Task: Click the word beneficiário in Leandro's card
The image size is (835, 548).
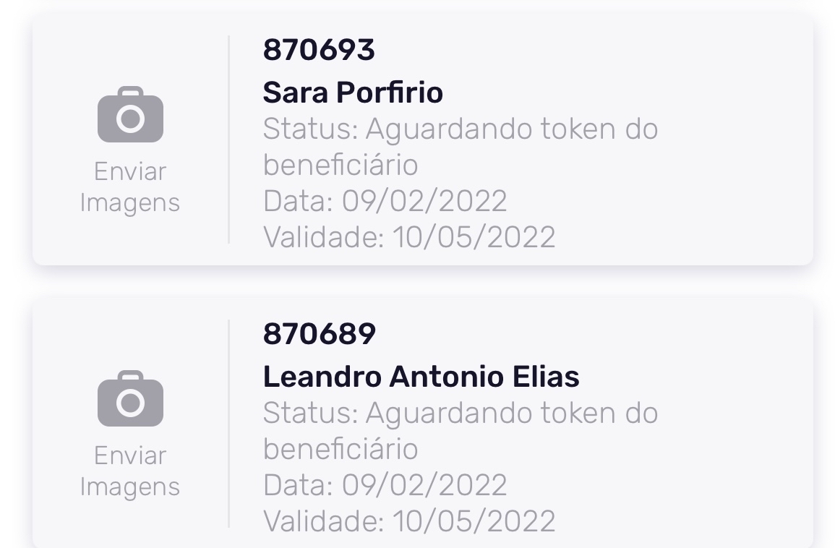Action: (x=341, y=449)
